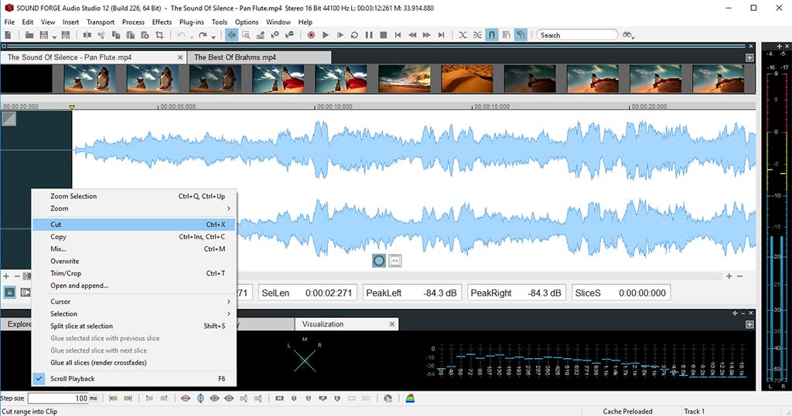Click the grayed-out Undo arrow icon
The width and height of the screenshot is (792, 416).
click(x=181, y=35)
